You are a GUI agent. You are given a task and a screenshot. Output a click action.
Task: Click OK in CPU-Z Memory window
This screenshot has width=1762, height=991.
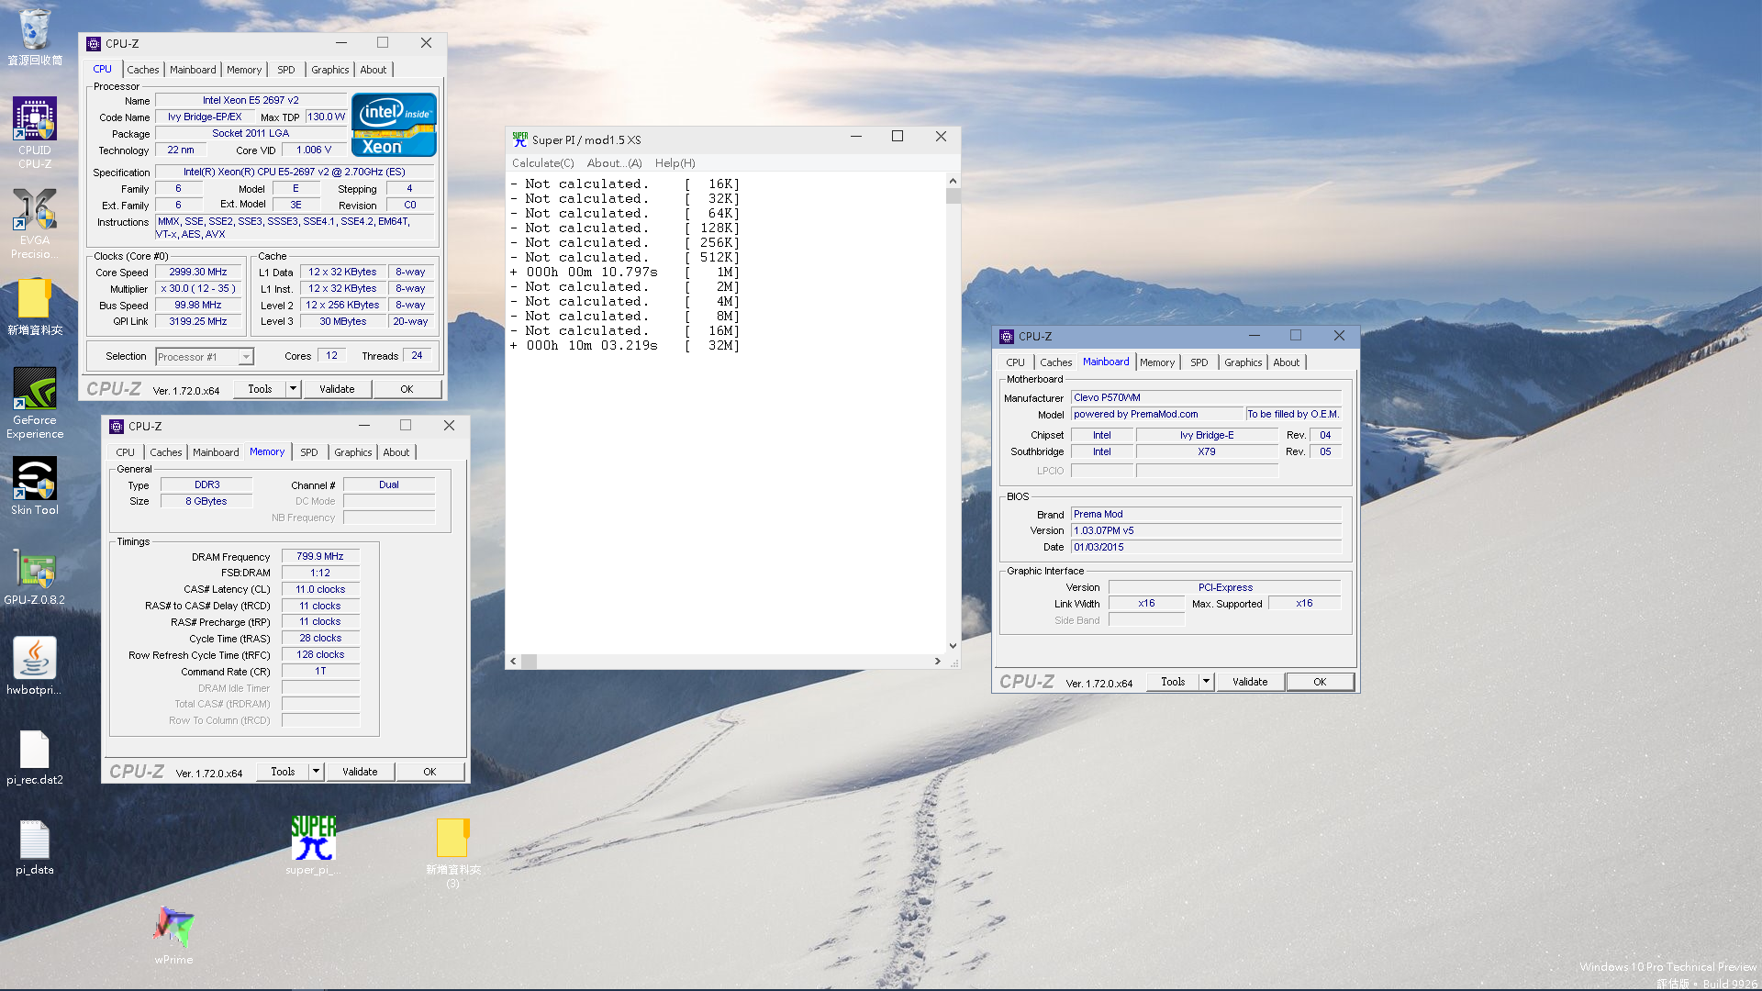point(429,772)
